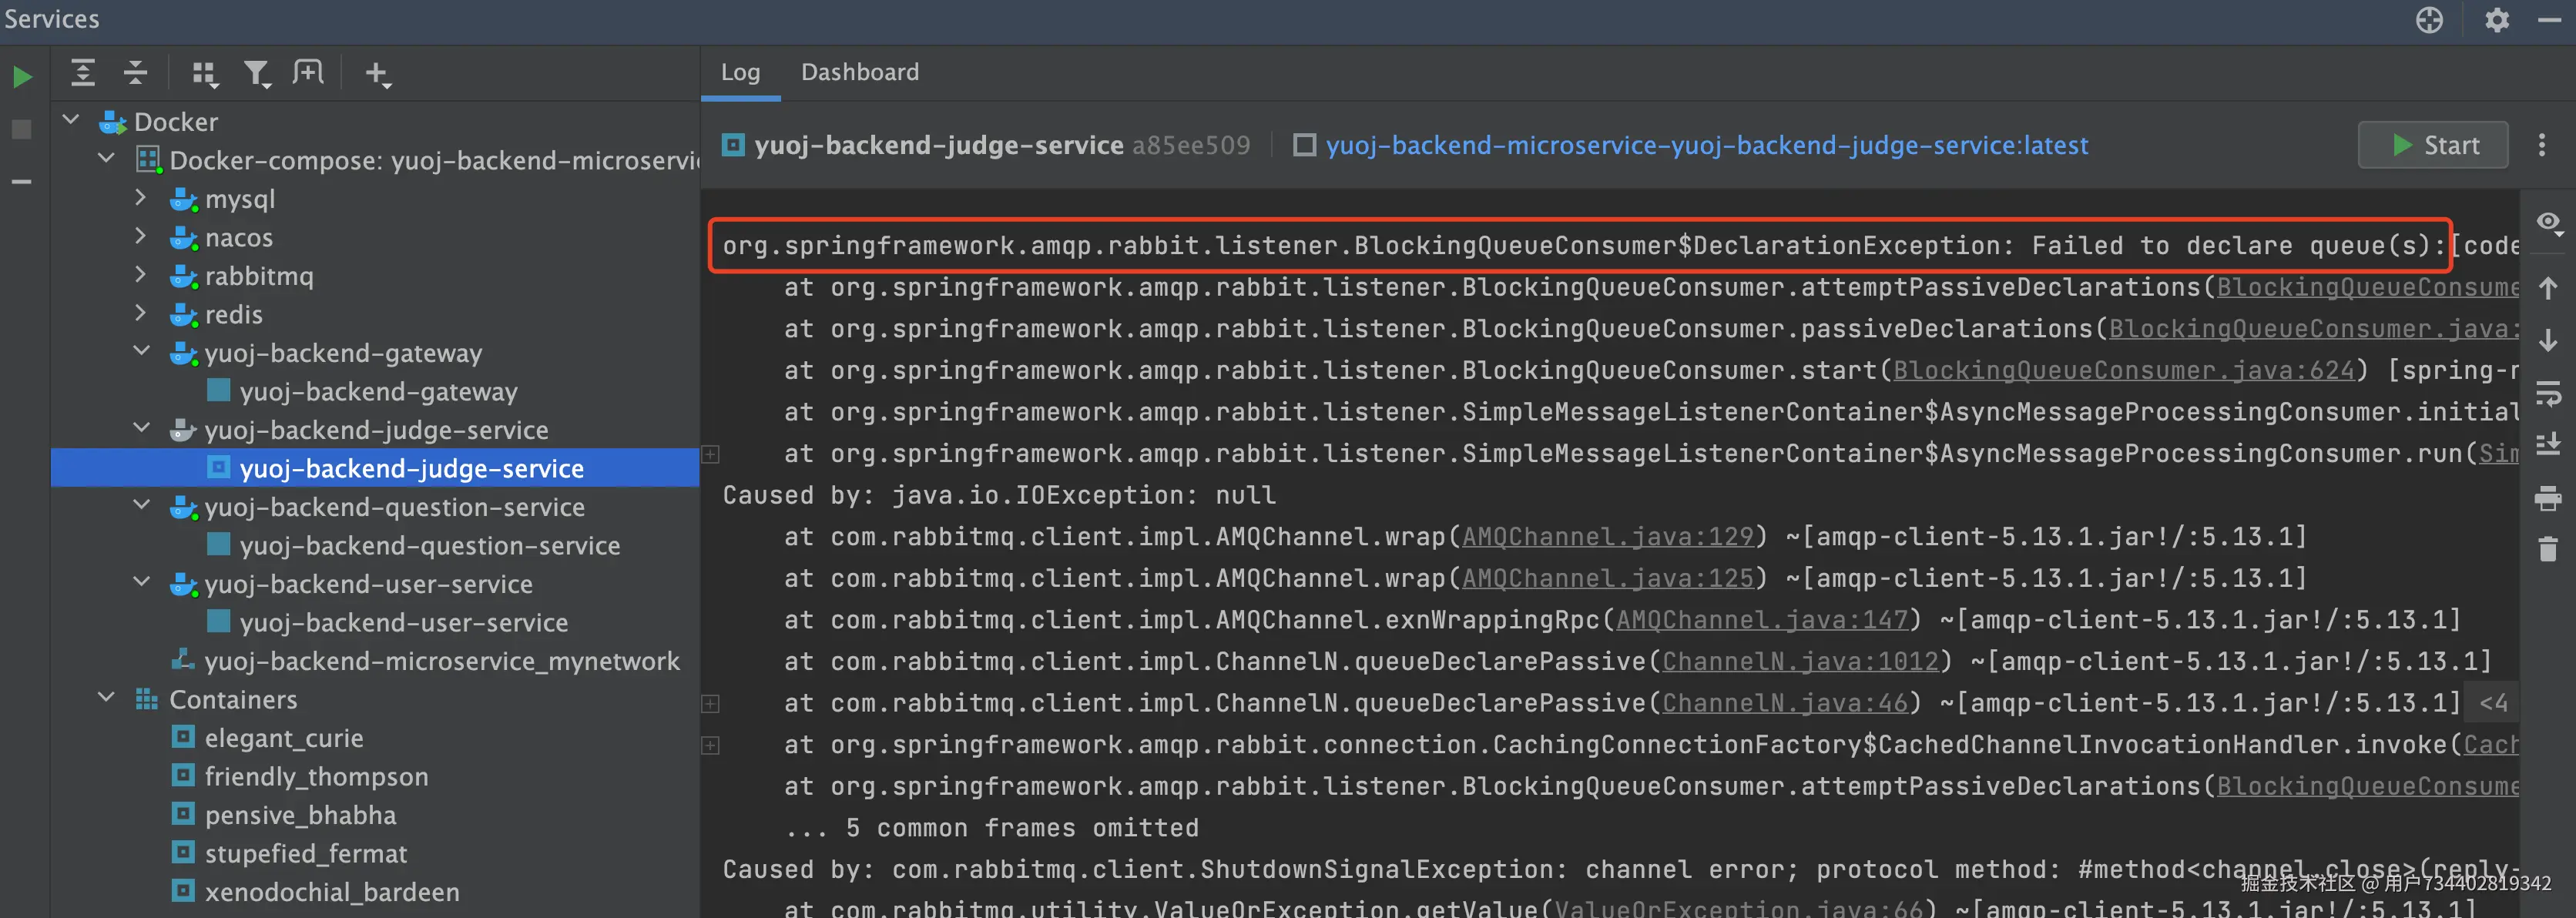Image resolution: width=2576 pixels, height=918 pixels.
Task: Expand folded frames on AsyncMessageProcessingConsumer.run line
Action: point(710,454)
